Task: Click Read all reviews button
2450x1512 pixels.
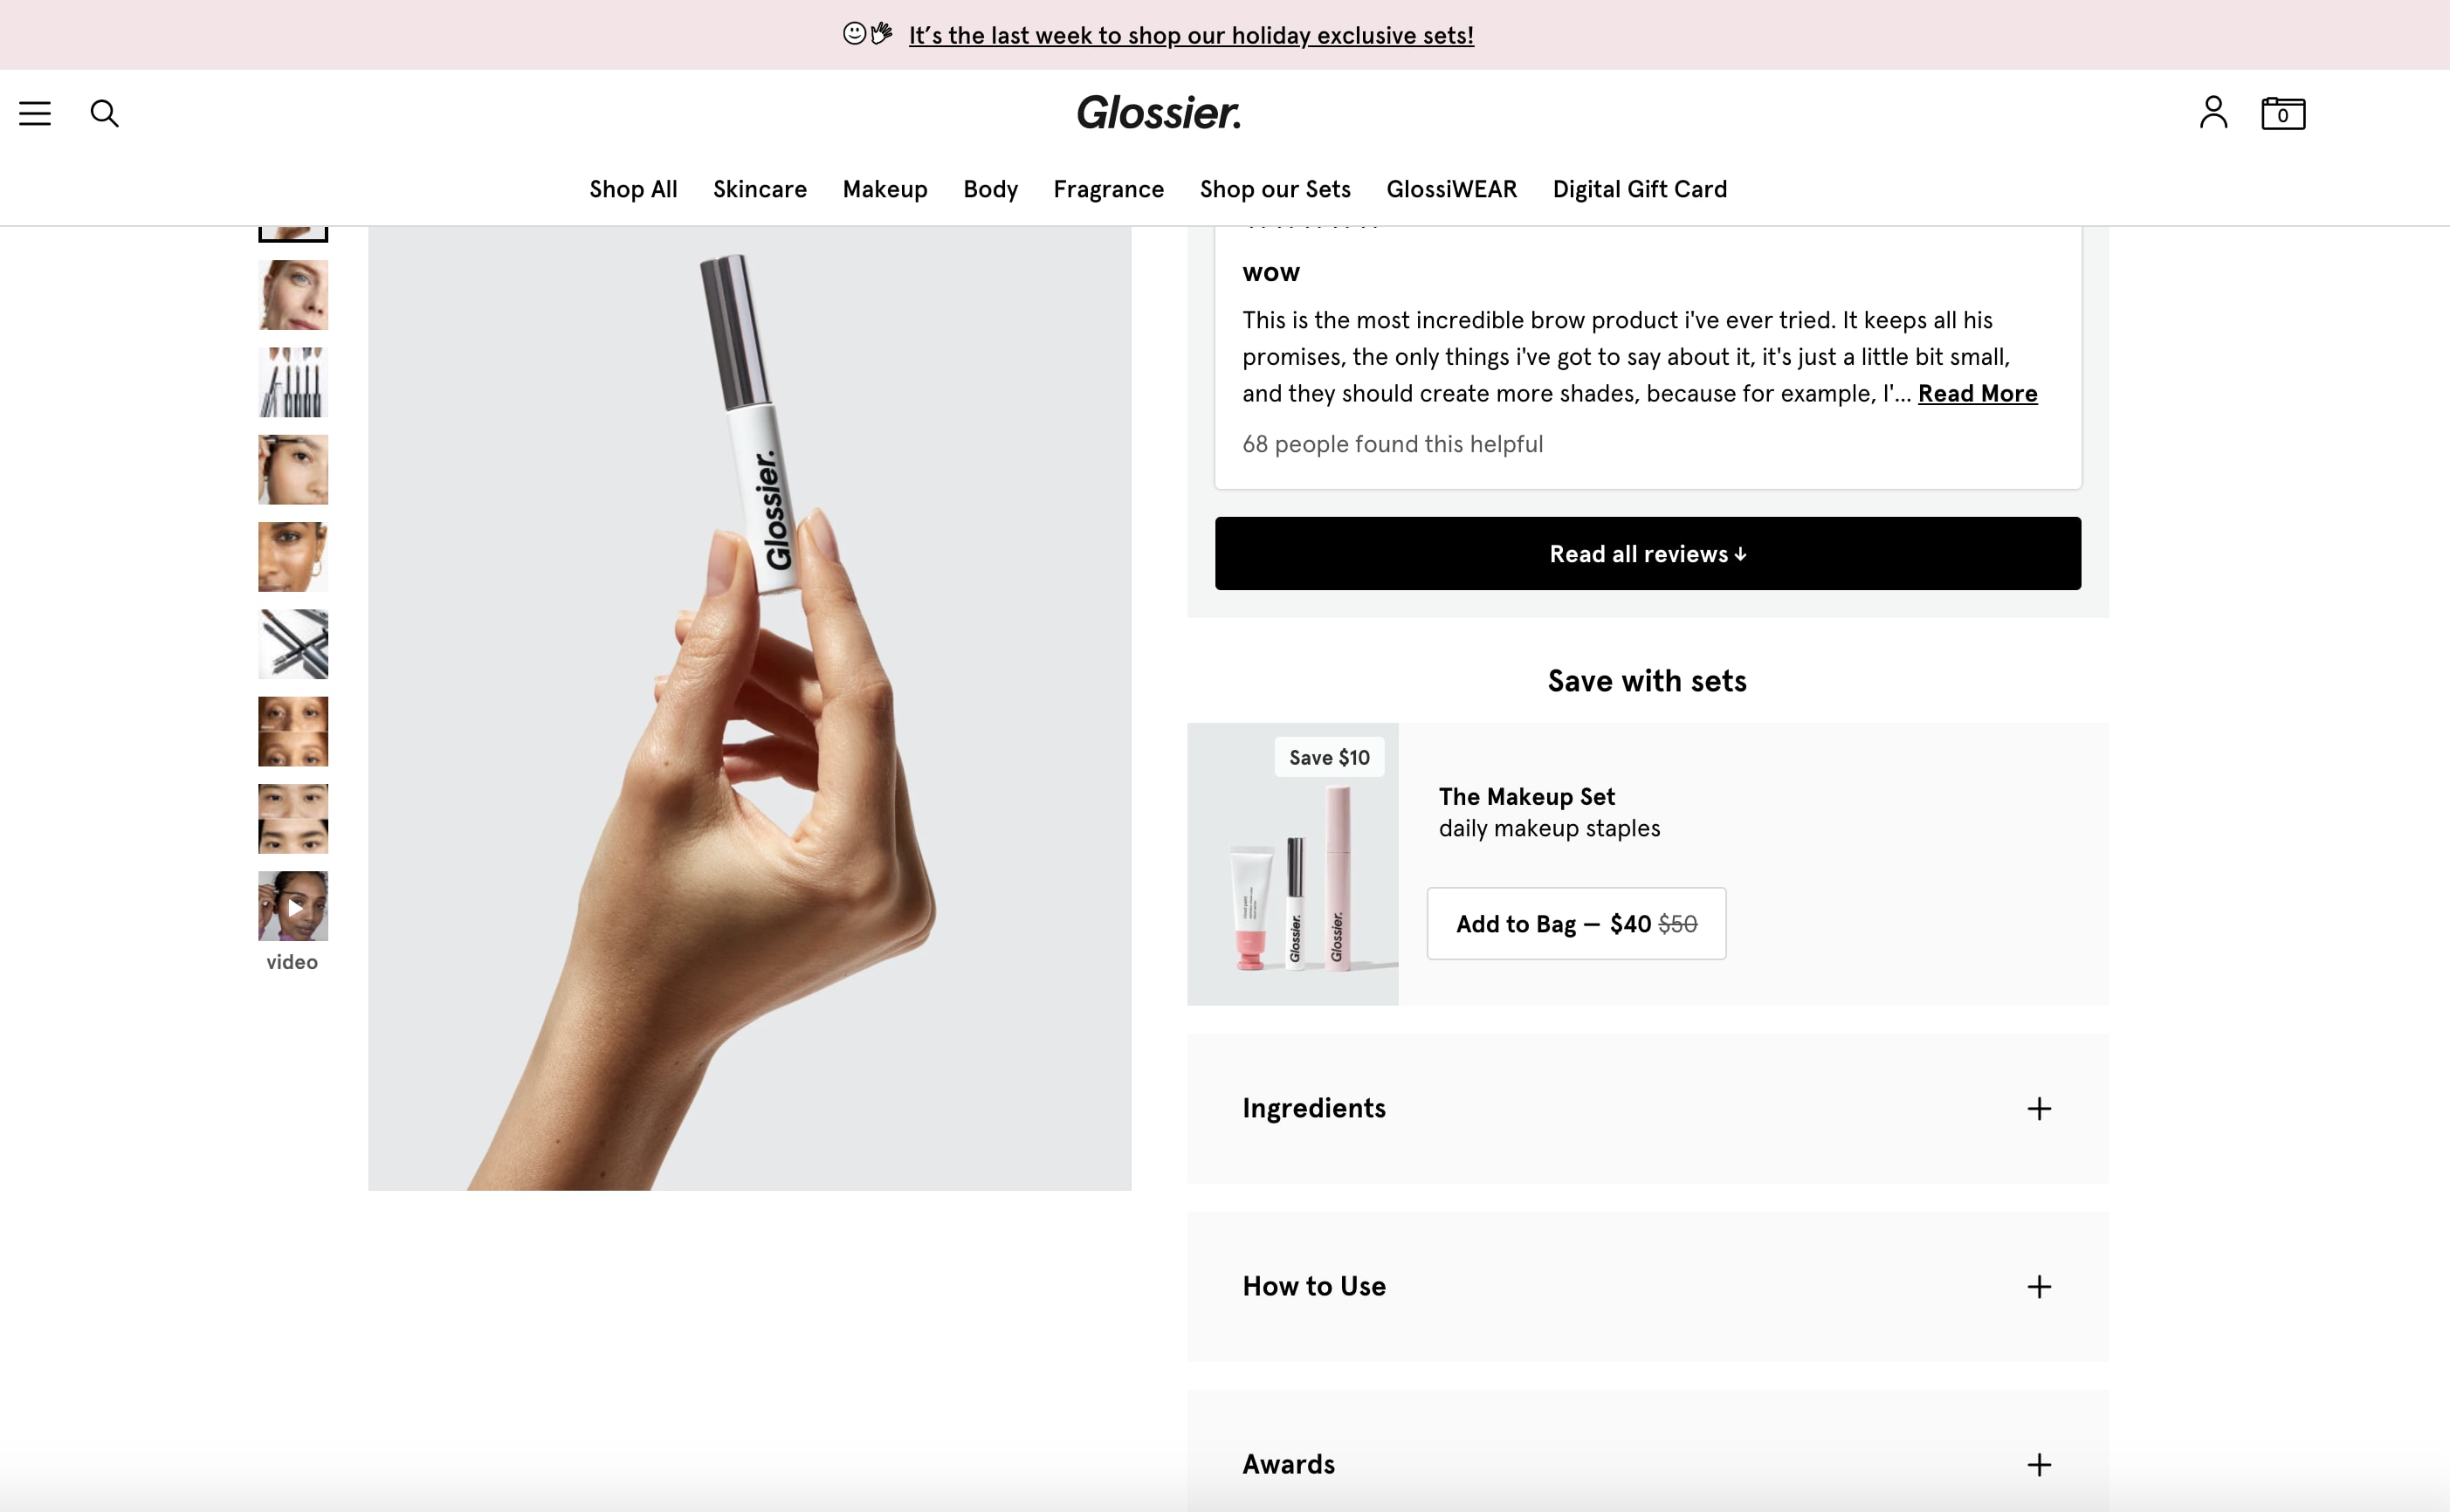Action: coord(1647,553)
